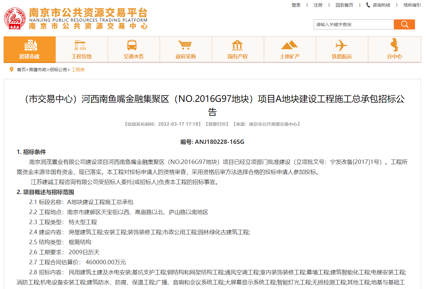Open the 场所指引 venue guide link
The height and width of the screenshot is (289, 426).
[412, 5]
